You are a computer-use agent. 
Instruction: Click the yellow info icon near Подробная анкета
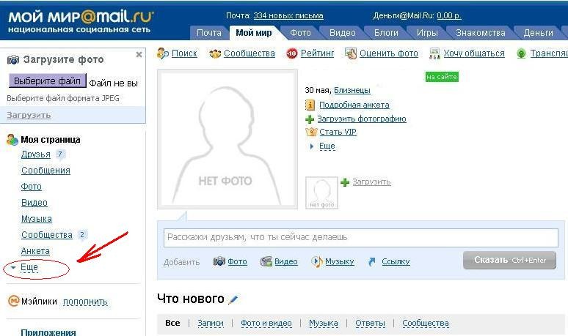pos(310,105)
